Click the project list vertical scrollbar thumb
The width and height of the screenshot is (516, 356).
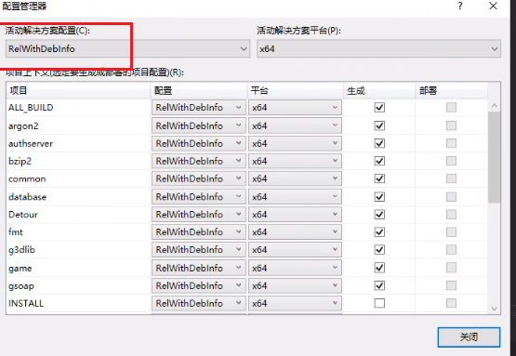coord(494,157)
